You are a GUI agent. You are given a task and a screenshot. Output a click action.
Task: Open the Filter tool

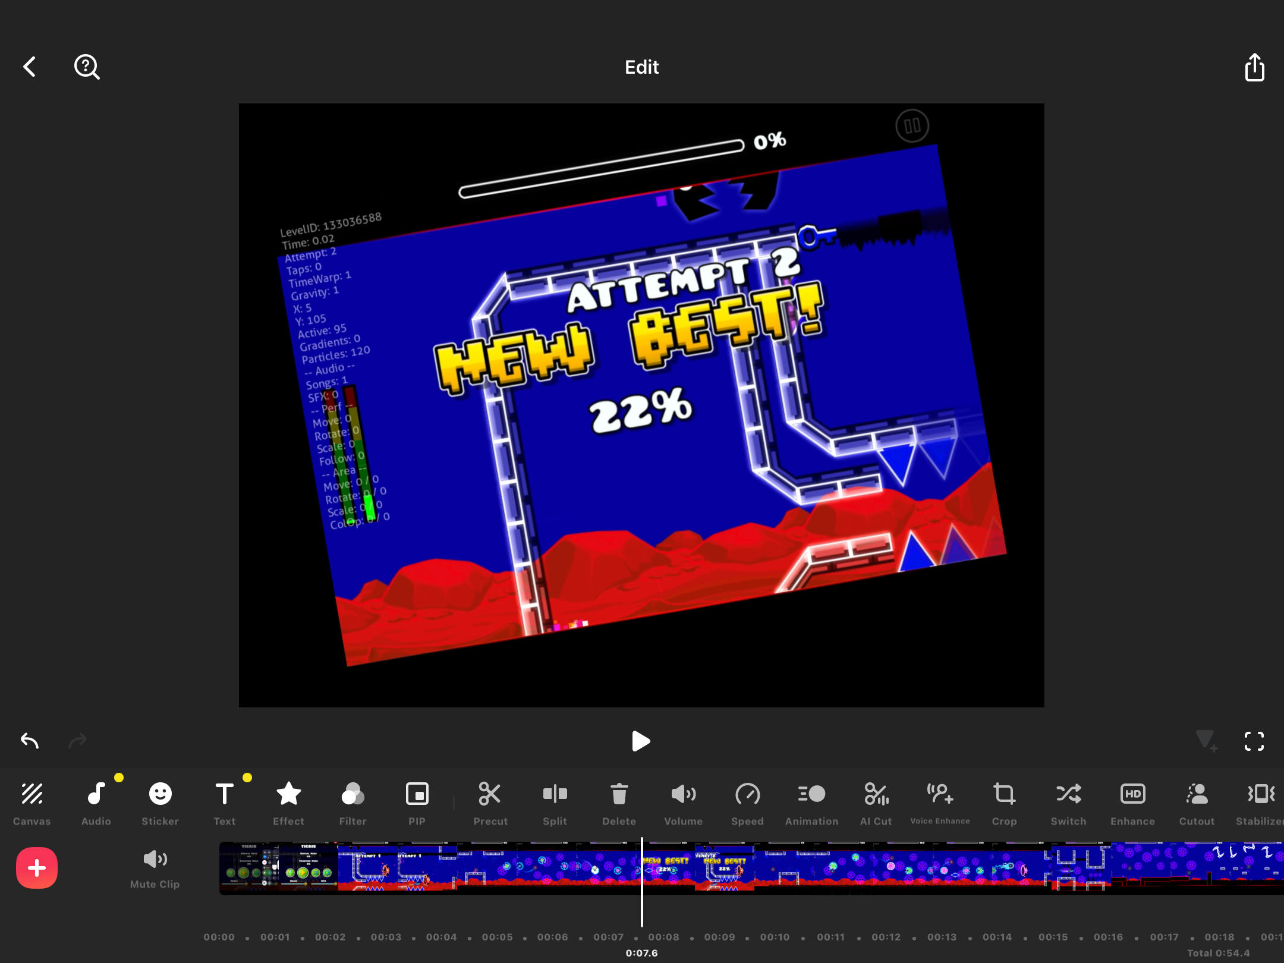(353, 804)
